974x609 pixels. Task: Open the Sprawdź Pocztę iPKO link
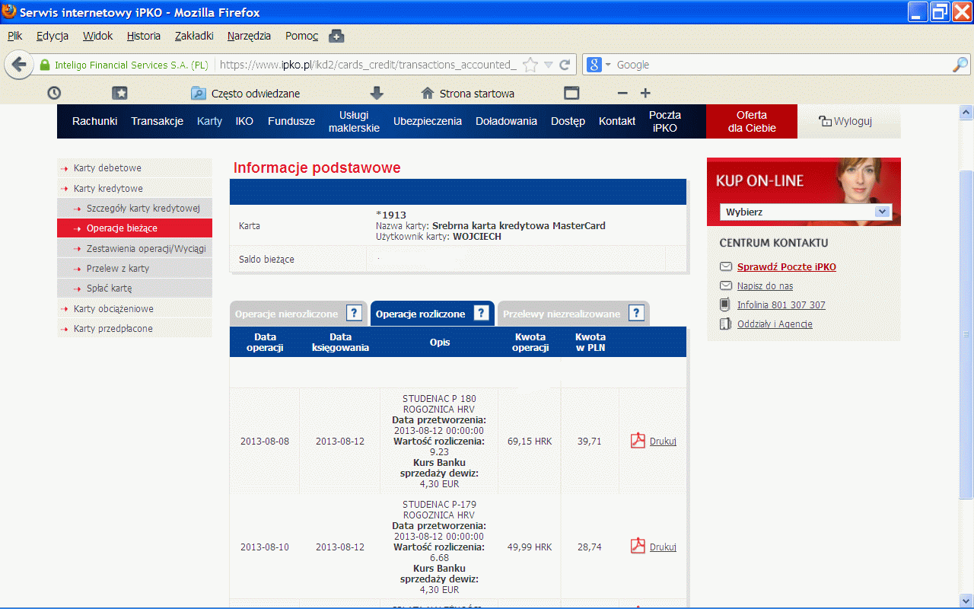pyautogui.click(x=786, y=267)
